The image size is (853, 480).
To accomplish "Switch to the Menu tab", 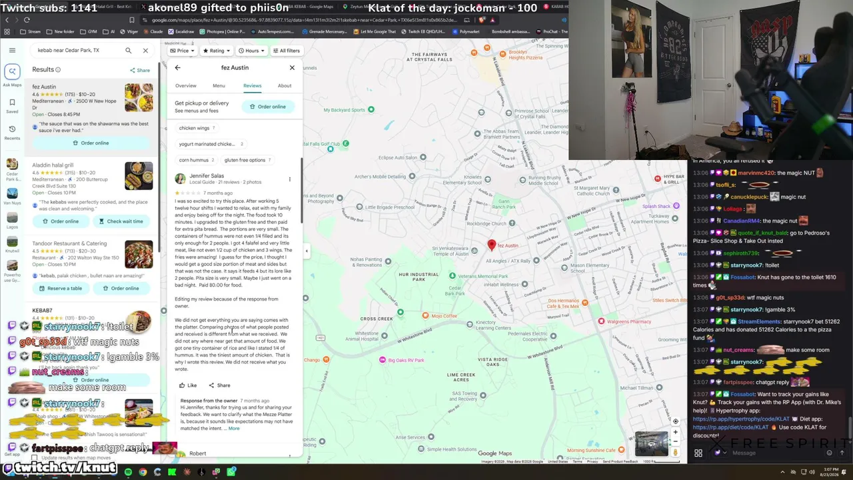I will point(219,86).
